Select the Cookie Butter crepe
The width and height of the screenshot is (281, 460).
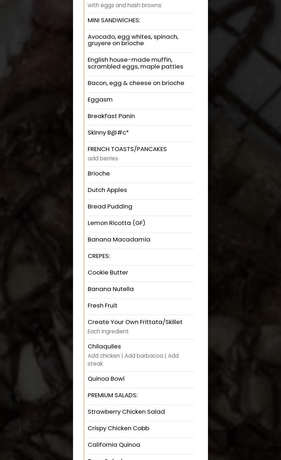click(x=108, y=273)
